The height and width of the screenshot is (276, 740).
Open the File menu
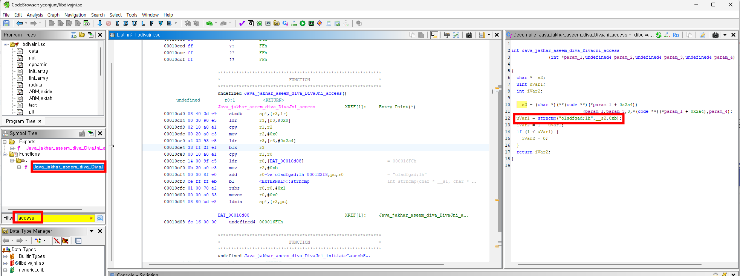coord(6,15)
